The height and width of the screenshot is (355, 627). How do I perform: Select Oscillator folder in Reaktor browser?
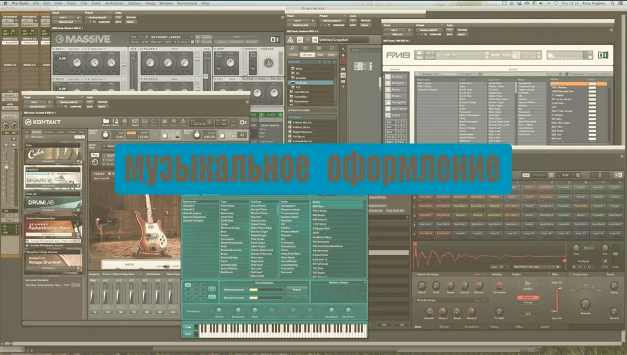pyautogui.click(x=311, y=82)
